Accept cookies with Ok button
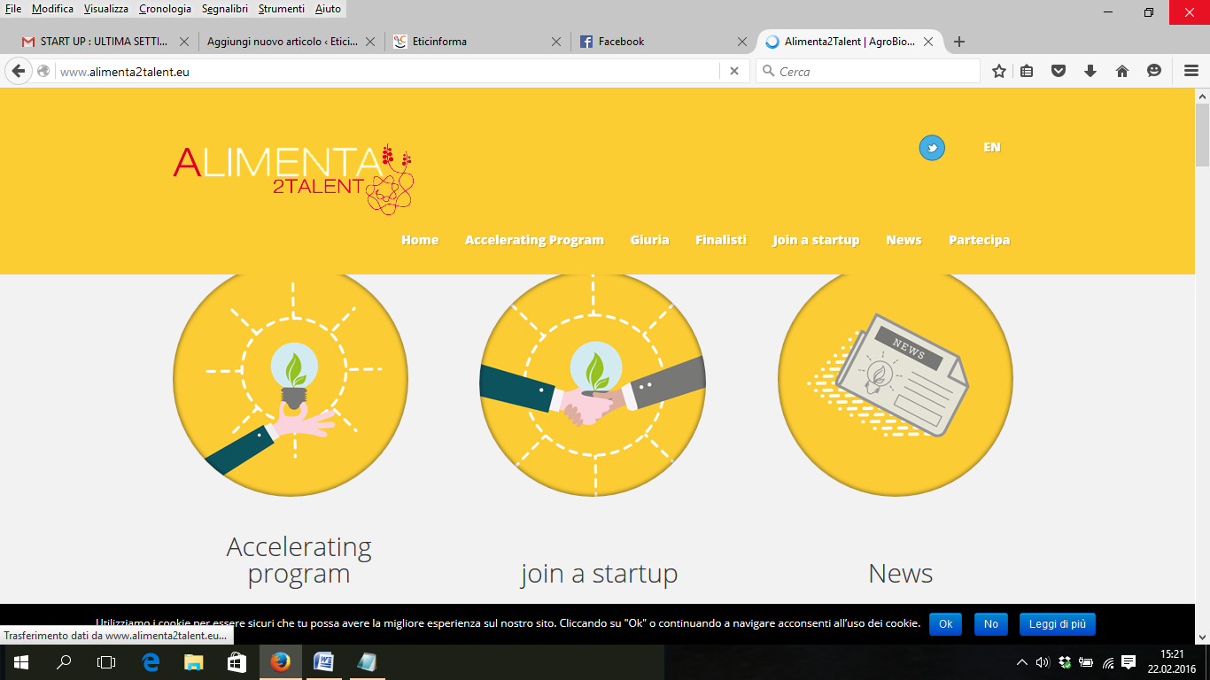The height and width of the screenshot is (680, 1210). (945, 624)
